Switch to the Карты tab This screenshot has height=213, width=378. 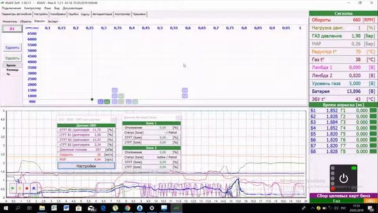click(85, 14)
